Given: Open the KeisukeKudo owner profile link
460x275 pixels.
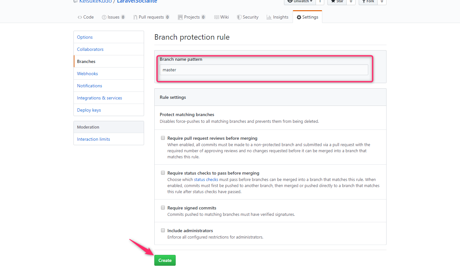Looking at the screenshot, I should 96,1.
